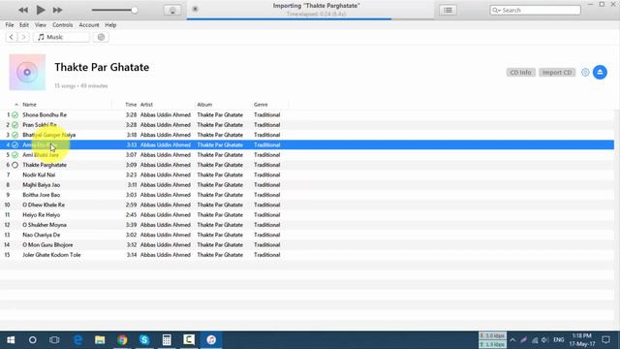Open network icon in system tray
Image resolution: width=620 pixels, height=349 pixels.
[535, 340]
